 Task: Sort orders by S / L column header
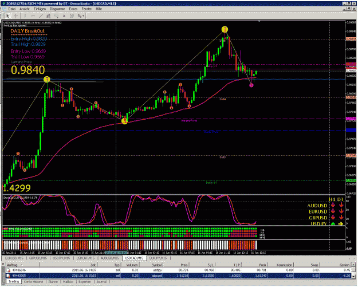click(203, 265)
